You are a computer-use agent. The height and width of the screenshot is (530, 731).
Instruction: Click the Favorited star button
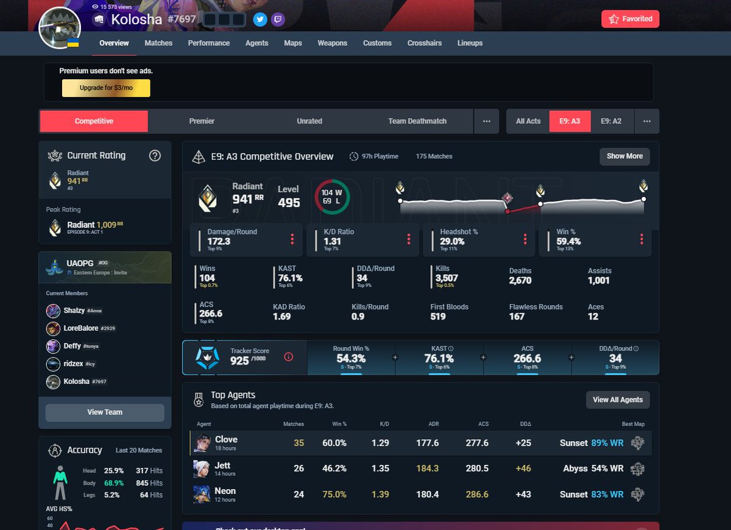pos(630,19)
